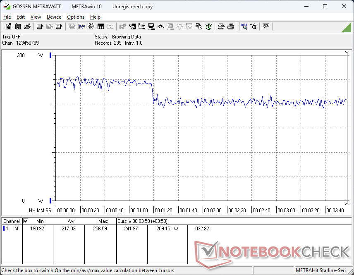Open the File menu
This screenshot has height=275, width=354.
(7, 17)
